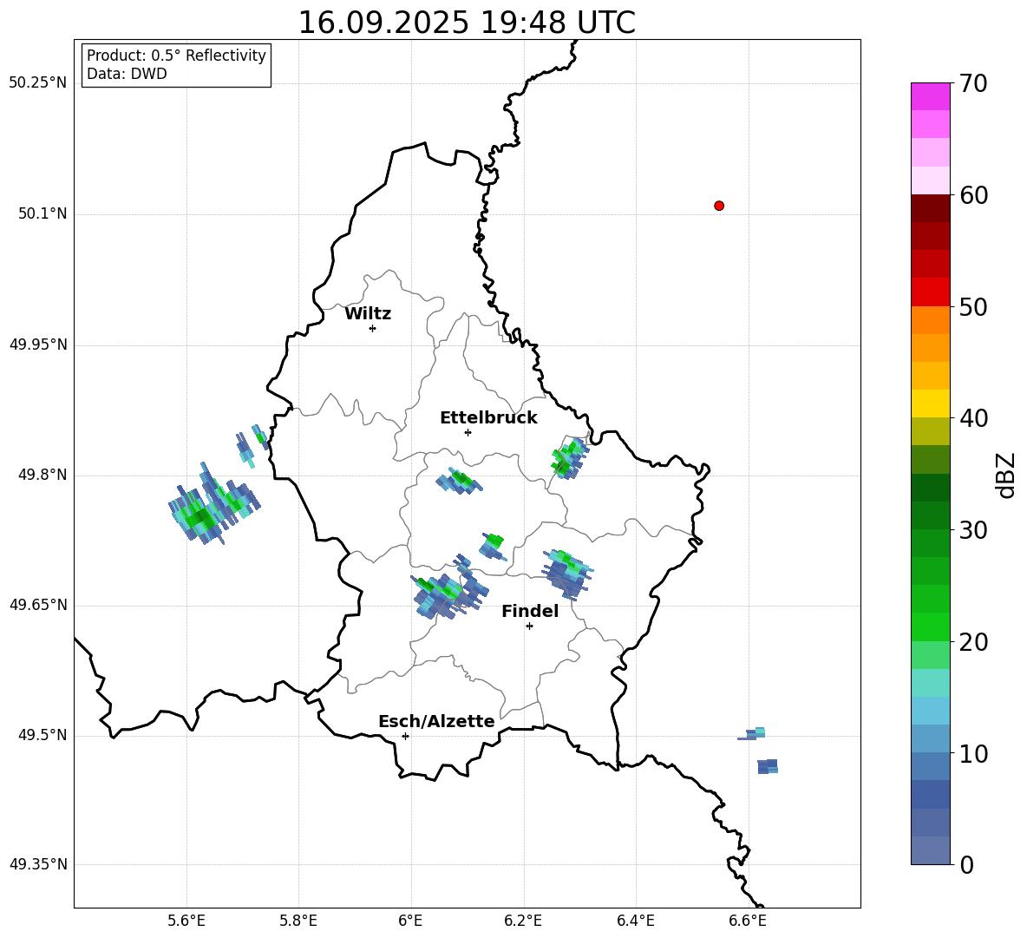Click the Data: DWD text
Image resolution: width=1027 pixels, height=938 pixels.
(127, 74)
